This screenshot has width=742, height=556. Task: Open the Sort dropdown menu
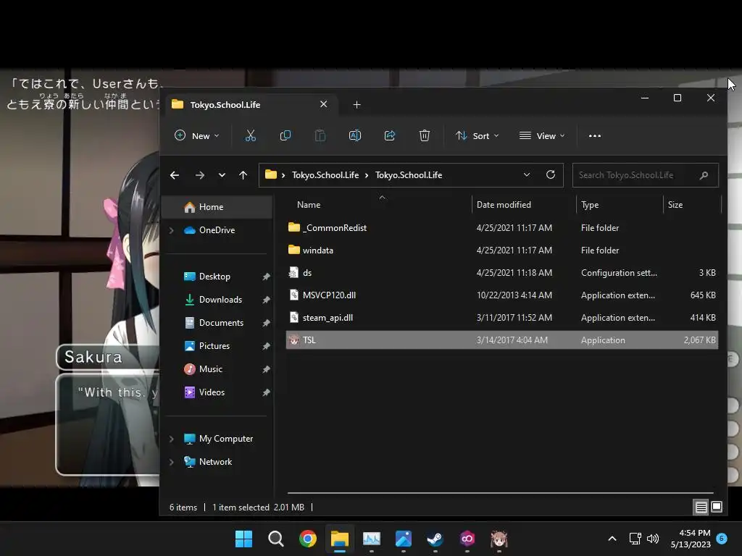(477, 135)
